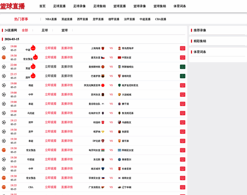This screenshot has width=247, height=195.
Task: Open 体育词条 in the top navigation
Action: [x=180, y=6]
